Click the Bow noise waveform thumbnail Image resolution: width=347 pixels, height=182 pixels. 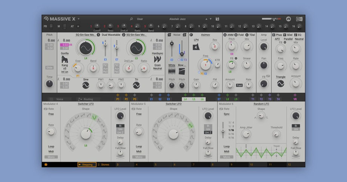tap(182, 71)
